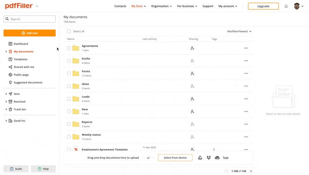Click the Box cloud storage icon
The height and width of the screenshot is (175, 309).
tap(226, 158)
